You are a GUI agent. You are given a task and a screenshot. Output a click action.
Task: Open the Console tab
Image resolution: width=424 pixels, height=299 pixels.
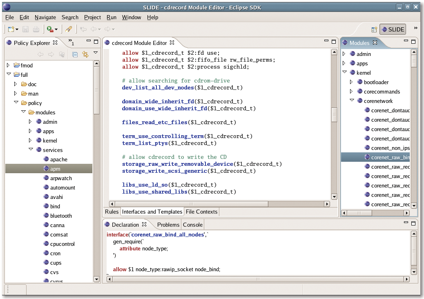click(x=193, y=225)
